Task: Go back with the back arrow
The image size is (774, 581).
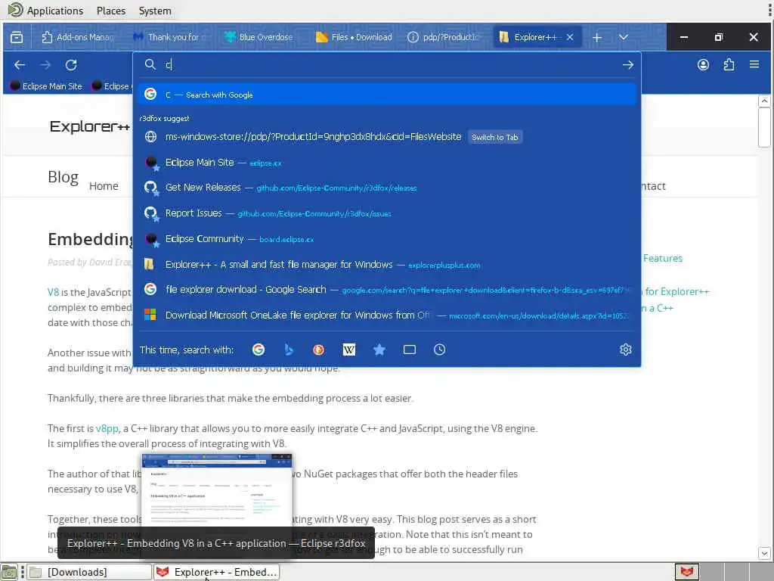Action: (x=20, y=65)
